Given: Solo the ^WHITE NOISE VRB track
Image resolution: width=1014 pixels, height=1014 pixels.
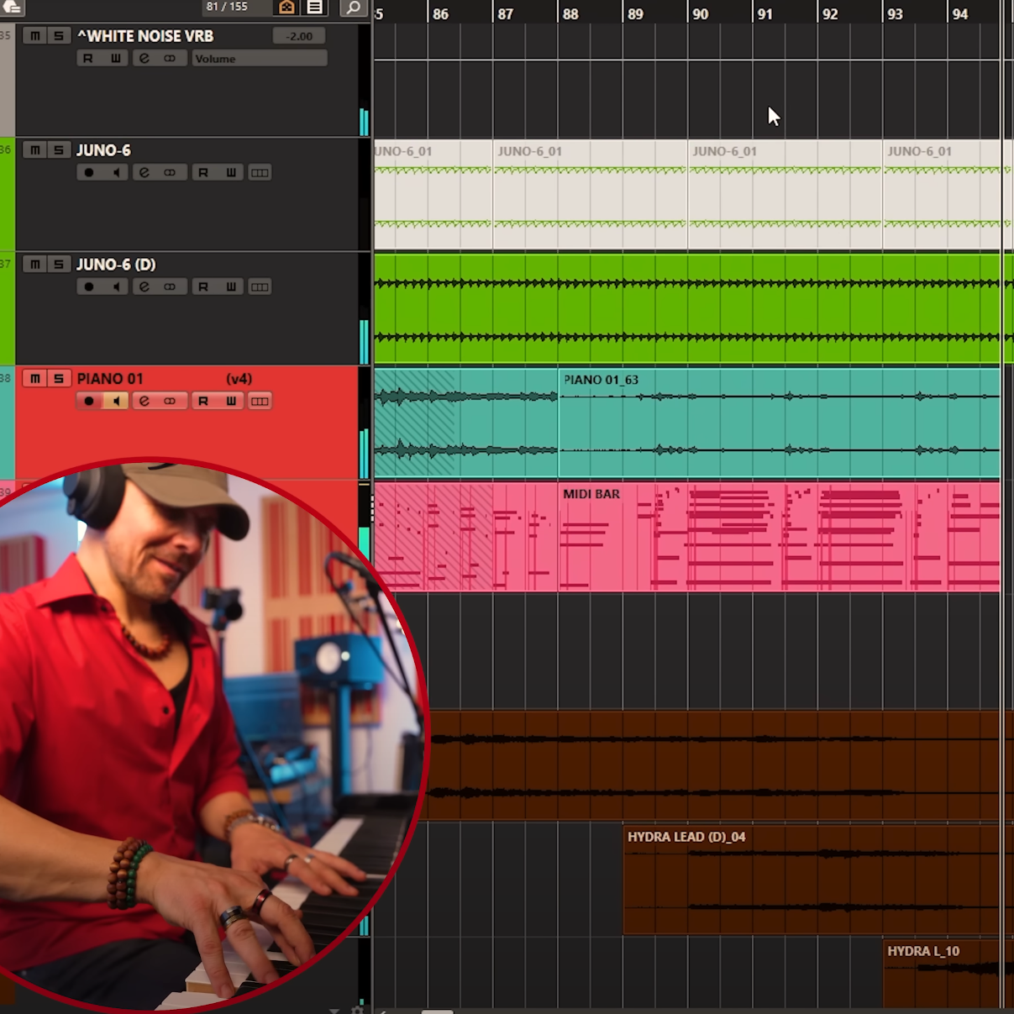Looking at the screenshot, I should 58,36.
